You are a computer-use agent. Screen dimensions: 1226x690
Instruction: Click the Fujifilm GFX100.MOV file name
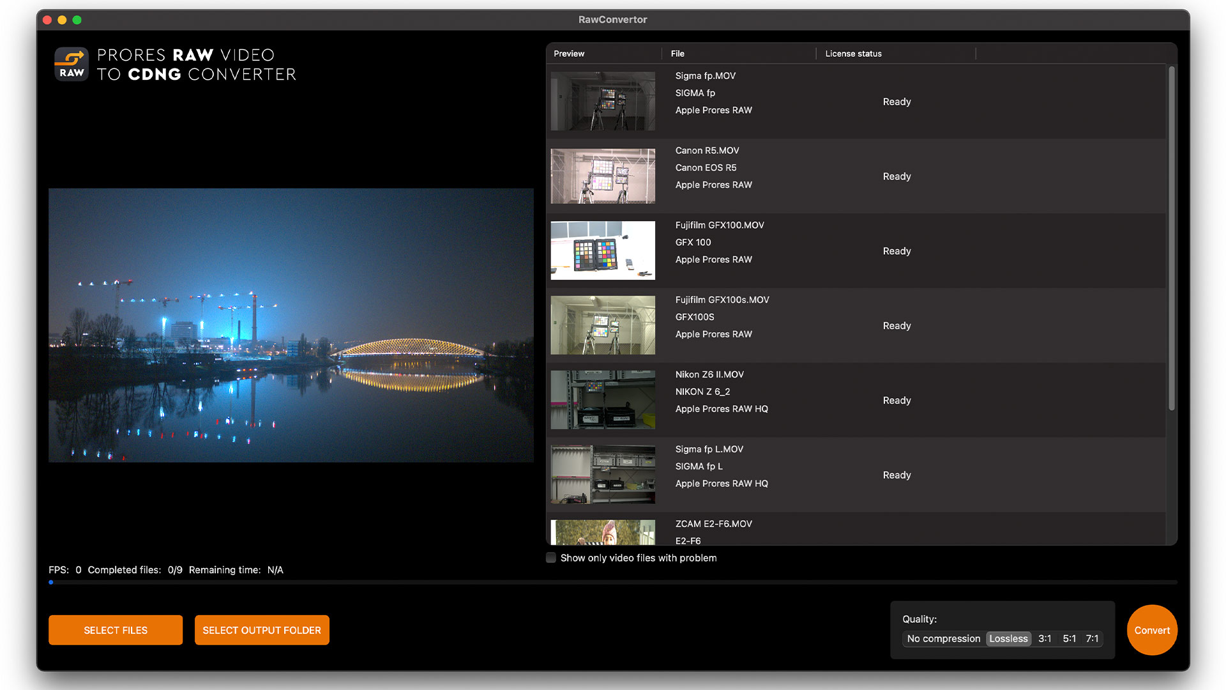pos(720,225)
